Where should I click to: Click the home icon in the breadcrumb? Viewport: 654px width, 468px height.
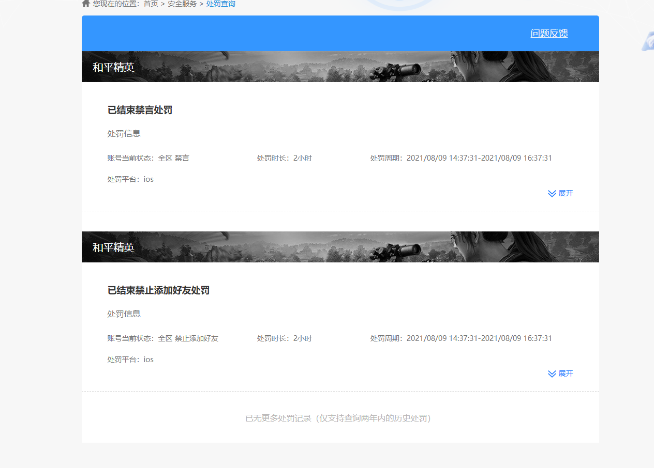point(86,4)
